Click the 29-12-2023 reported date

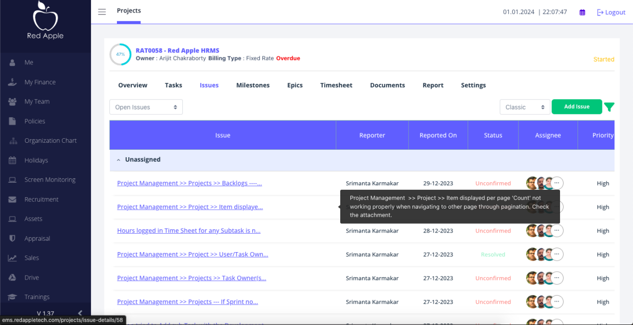438,183
